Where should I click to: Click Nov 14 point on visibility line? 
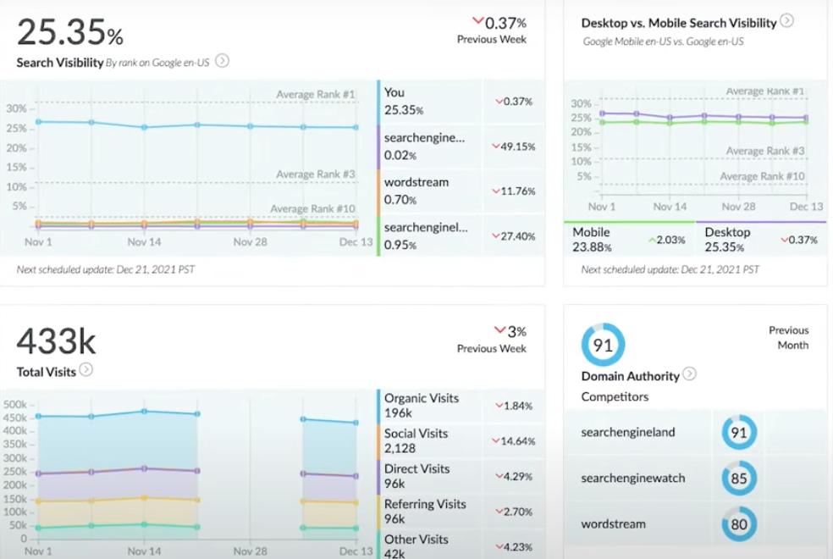point(144,128)
